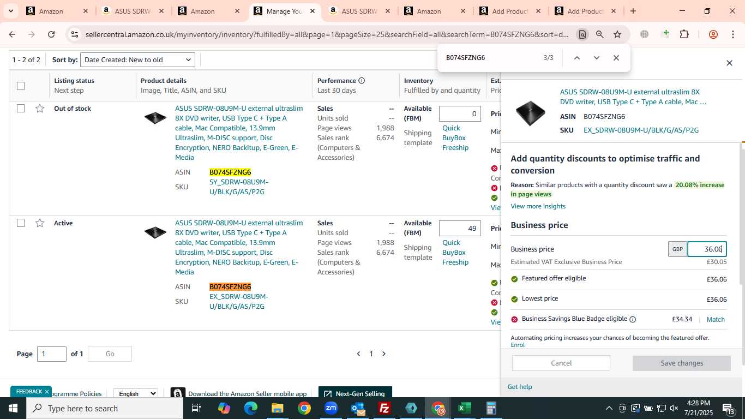The image size is (745, 419).
Task: Open FileZilla from the taskbar
Action: (x=384, y=408)
